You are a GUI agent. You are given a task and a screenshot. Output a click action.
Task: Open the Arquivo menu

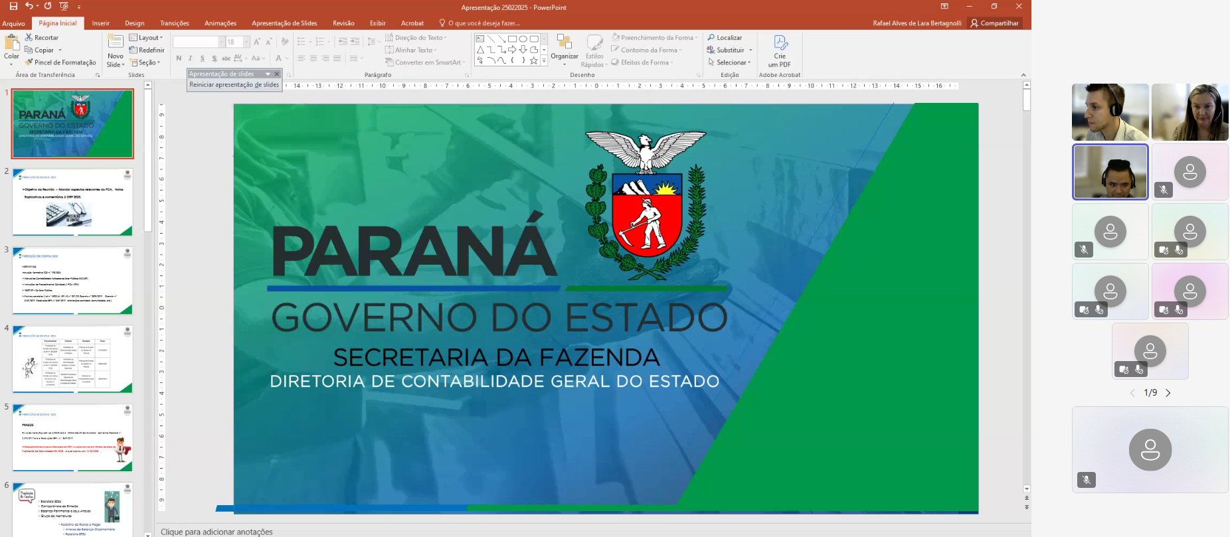[13, 23]
